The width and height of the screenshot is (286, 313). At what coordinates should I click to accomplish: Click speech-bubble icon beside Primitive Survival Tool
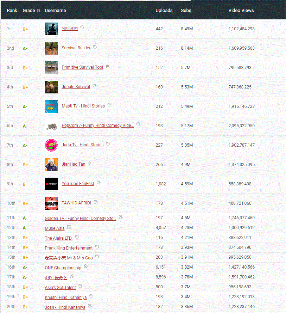pyautogui.click(x=108, y=66)
